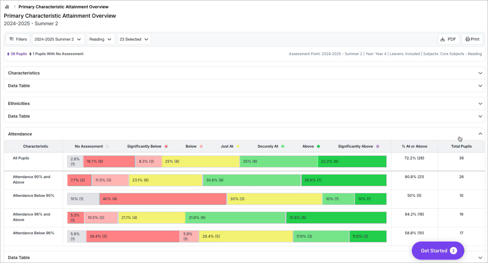
Task: Open the Filters panel
Action: pos(18,39)
